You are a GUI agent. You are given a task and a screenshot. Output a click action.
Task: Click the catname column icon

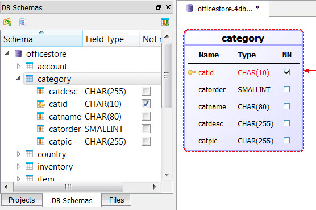41,116
